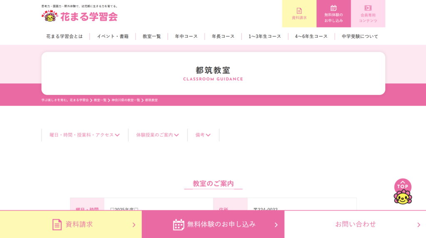Viewport: 426px width, 238px height.
Task: Click 都筑教室 page heading
Action: click(x=213, y=70)
